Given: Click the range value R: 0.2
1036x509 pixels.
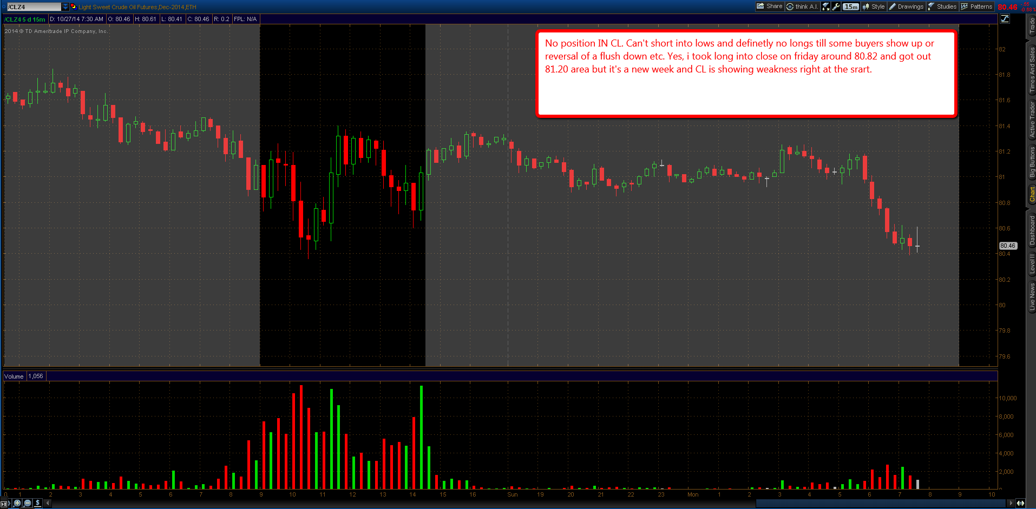Looking at the screenshot, I should click(x=221, y=19).
